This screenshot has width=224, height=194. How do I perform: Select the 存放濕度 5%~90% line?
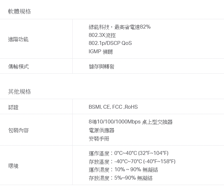[120, 178]
